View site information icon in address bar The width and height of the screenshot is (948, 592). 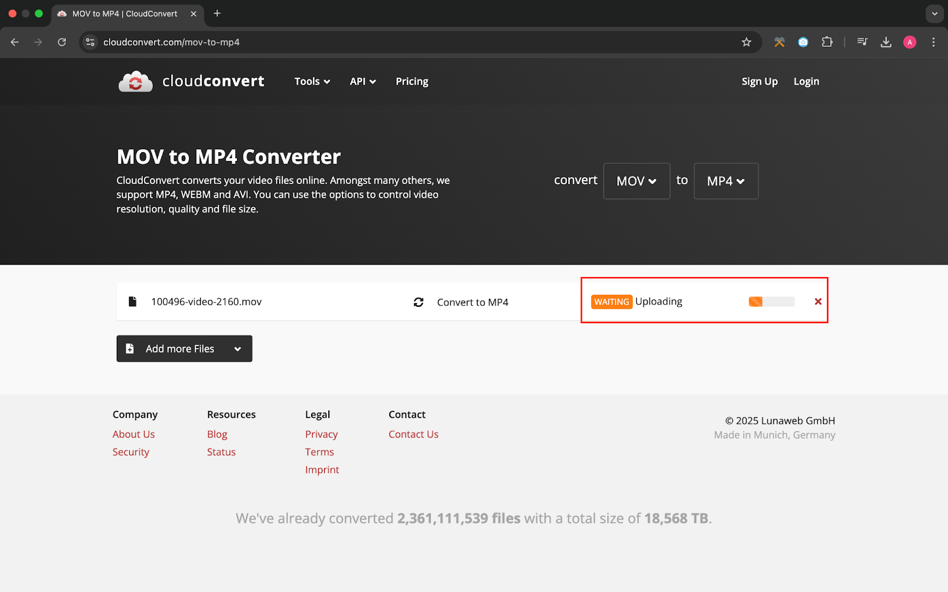click(91, 42)
